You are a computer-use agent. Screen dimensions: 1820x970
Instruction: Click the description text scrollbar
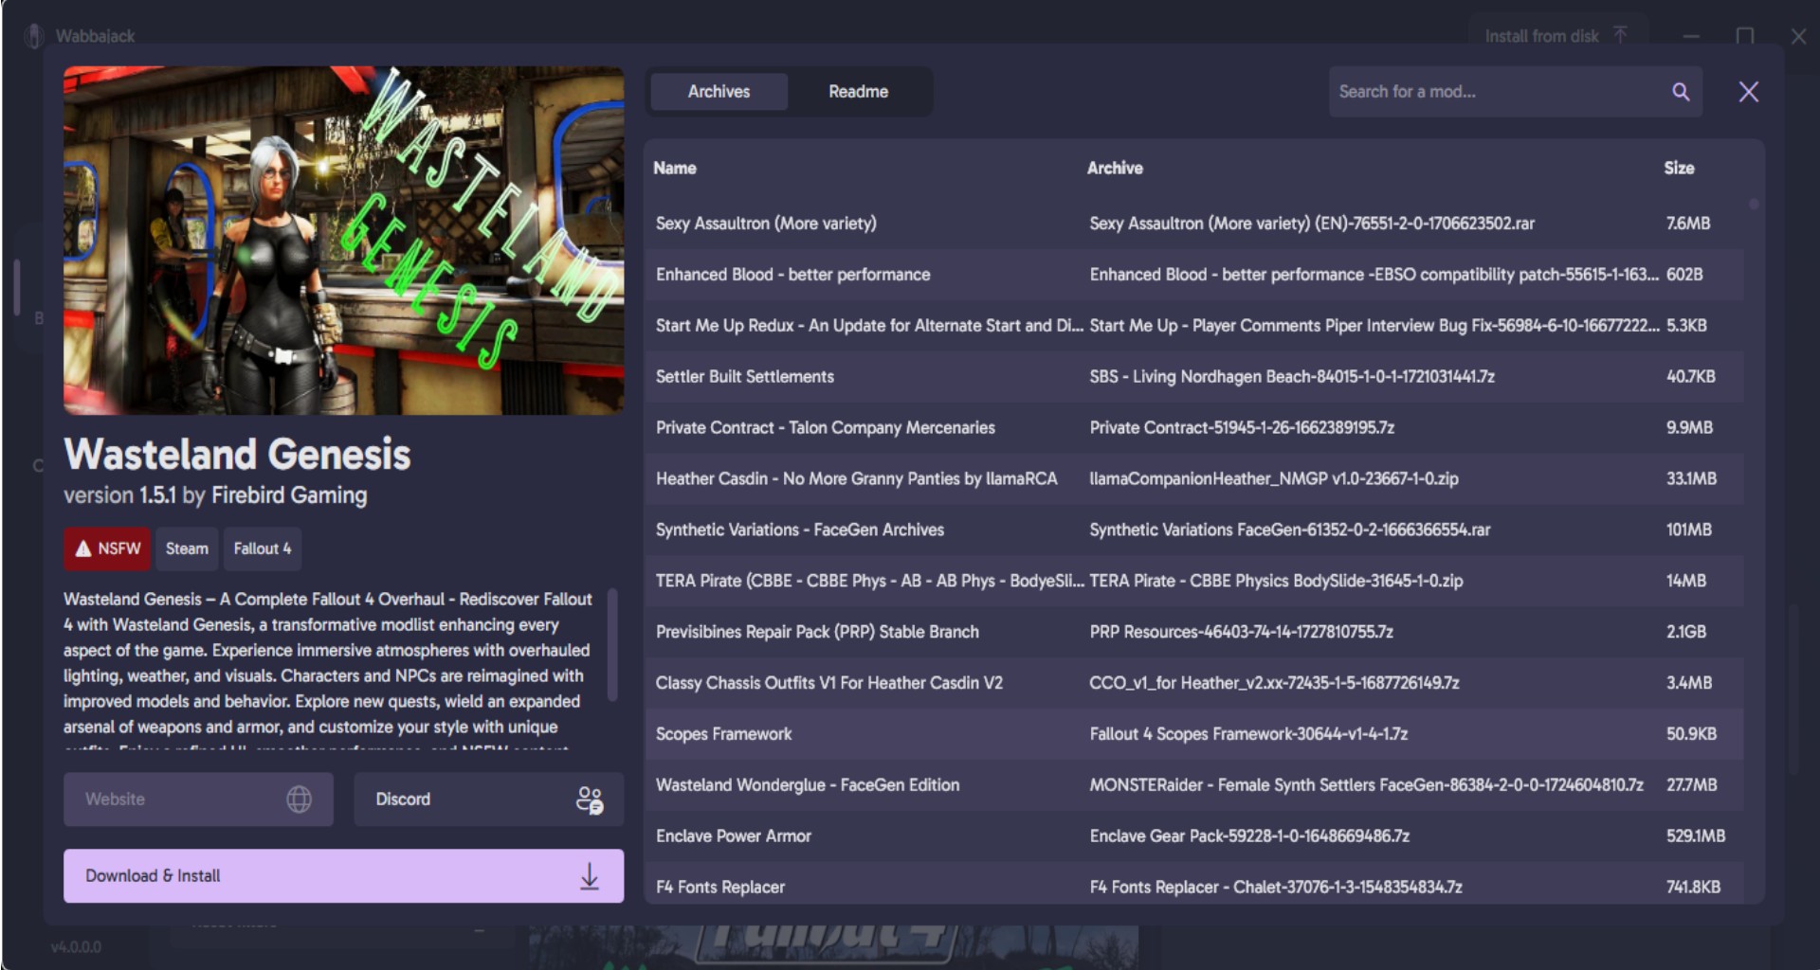pyautogui.click(x=612, y=644)
